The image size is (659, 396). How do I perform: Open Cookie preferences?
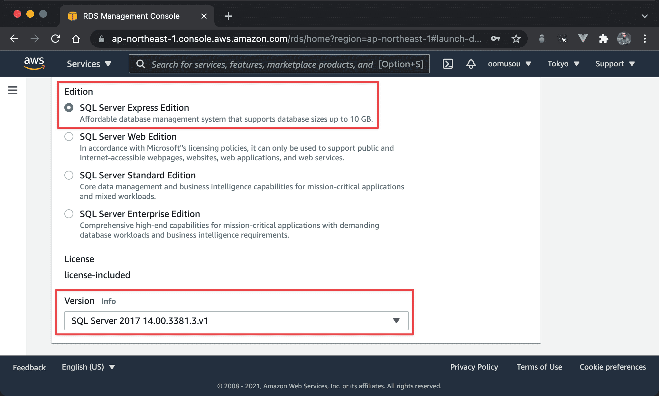[x=613, y=367]
